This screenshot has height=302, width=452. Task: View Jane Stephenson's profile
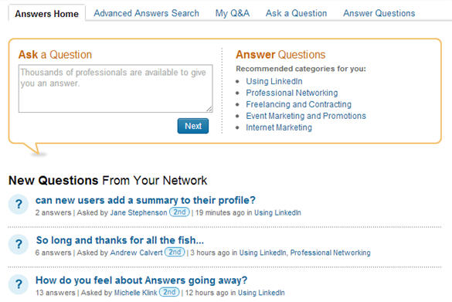(138, 212)
